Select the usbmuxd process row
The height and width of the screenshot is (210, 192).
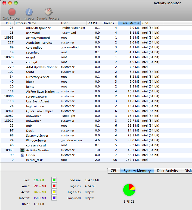coord(96,33)
